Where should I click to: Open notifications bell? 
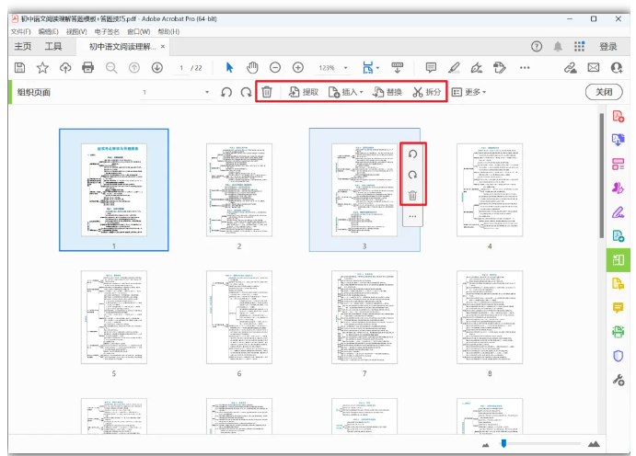[x=558, y=47]
